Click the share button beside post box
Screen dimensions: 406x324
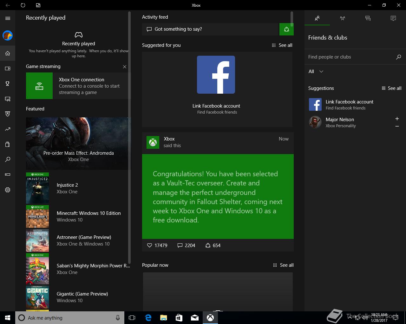coord(286,29)
